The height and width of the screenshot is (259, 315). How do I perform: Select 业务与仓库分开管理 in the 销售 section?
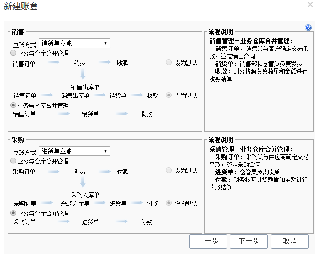point(13,53)
